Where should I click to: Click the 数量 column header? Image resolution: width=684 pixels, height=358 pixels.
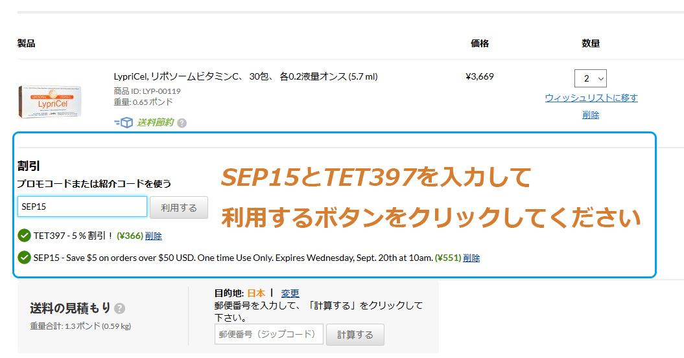click(591, 43)
